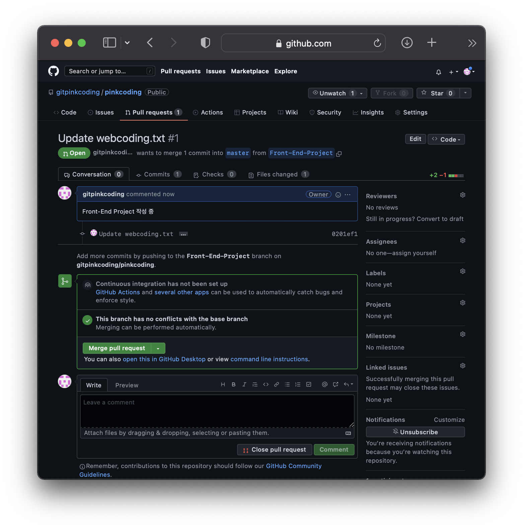Reload the github.com page

pyautogui.click(x=377, y=43)
